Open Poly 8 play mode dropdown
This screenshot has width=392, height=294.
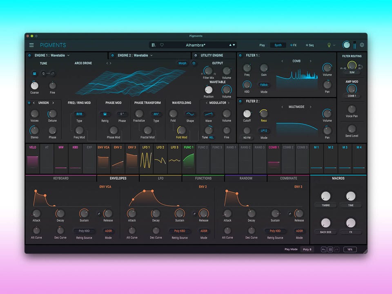[x=307, y=249]
